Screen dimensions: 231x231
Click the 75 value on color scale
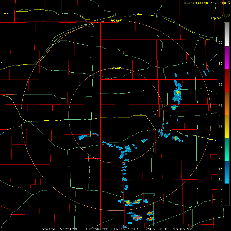point(220,42)
